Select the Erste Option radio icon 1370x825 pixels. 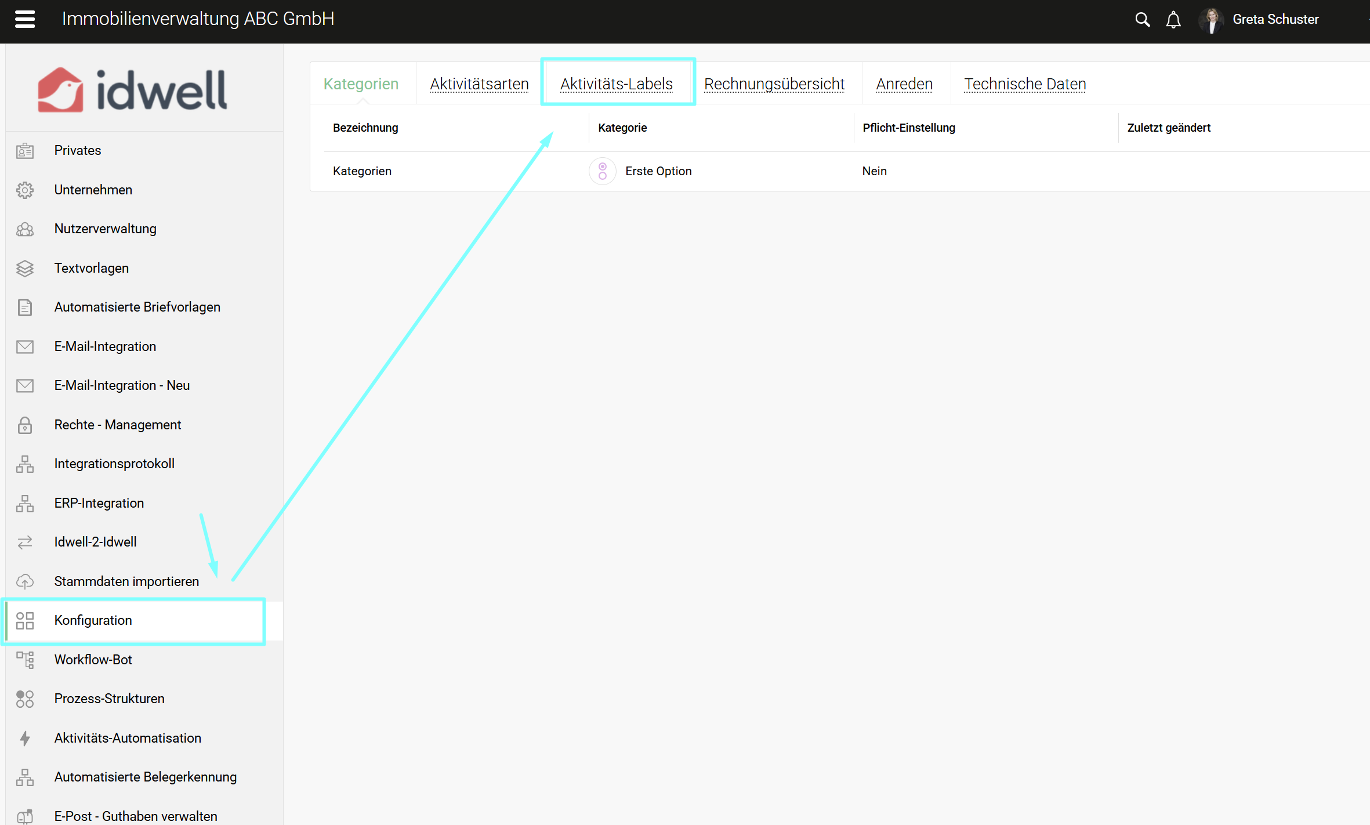point(603,171)
